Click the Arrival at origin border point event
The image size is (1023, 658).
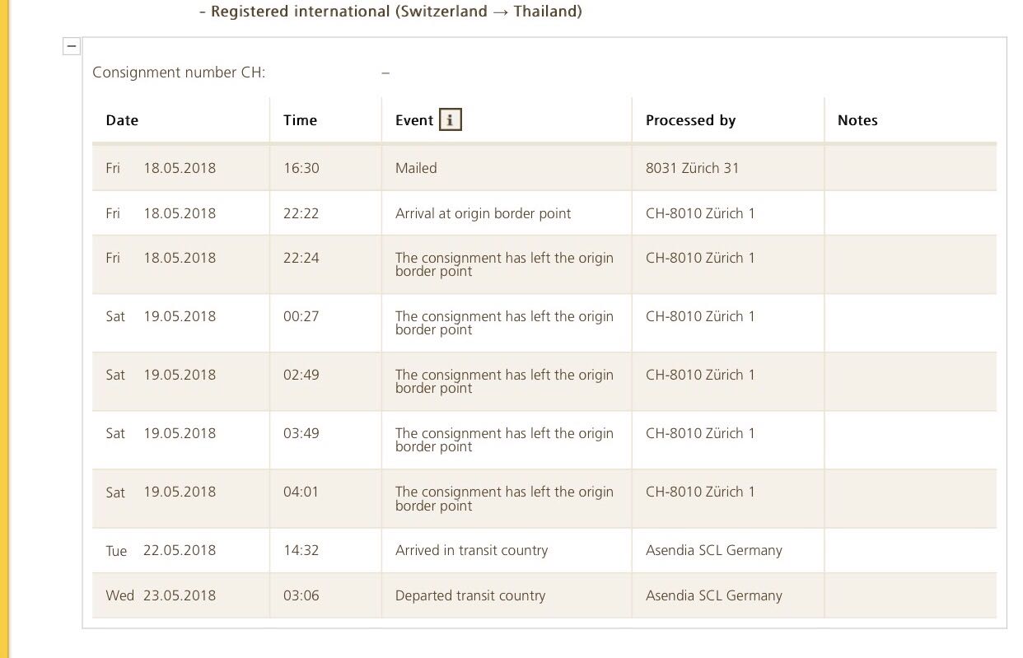pyautogui.click(x=483, y=213)
